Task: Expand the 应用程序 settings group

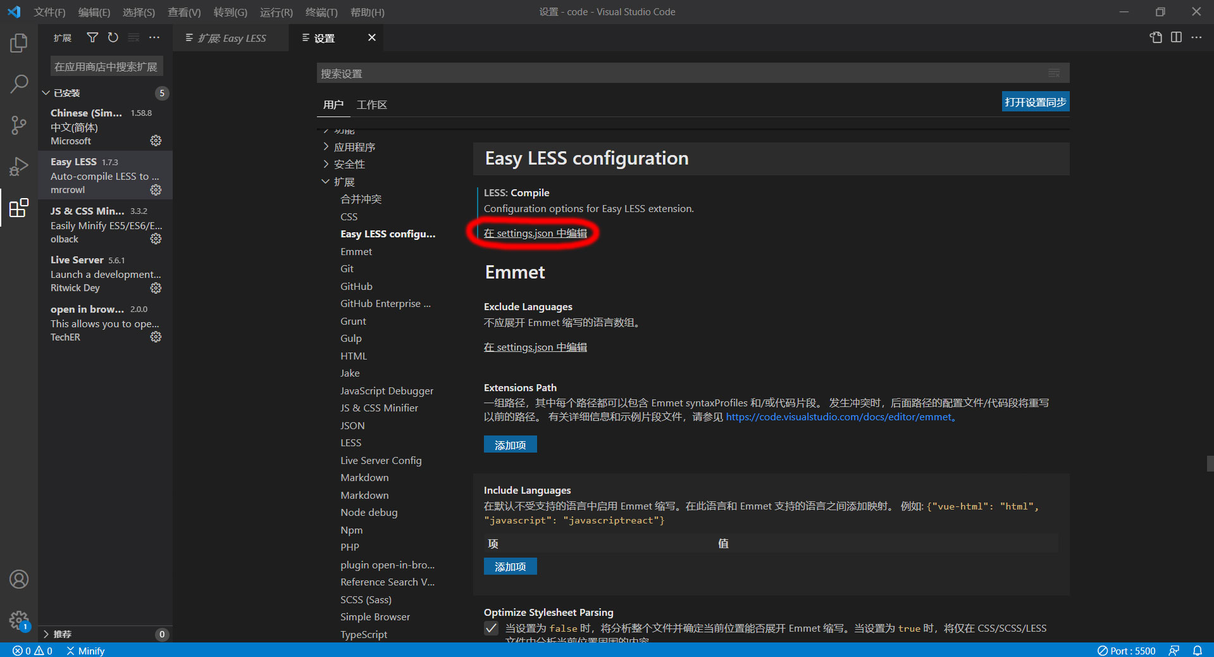Action: click(x=354, y=147)
